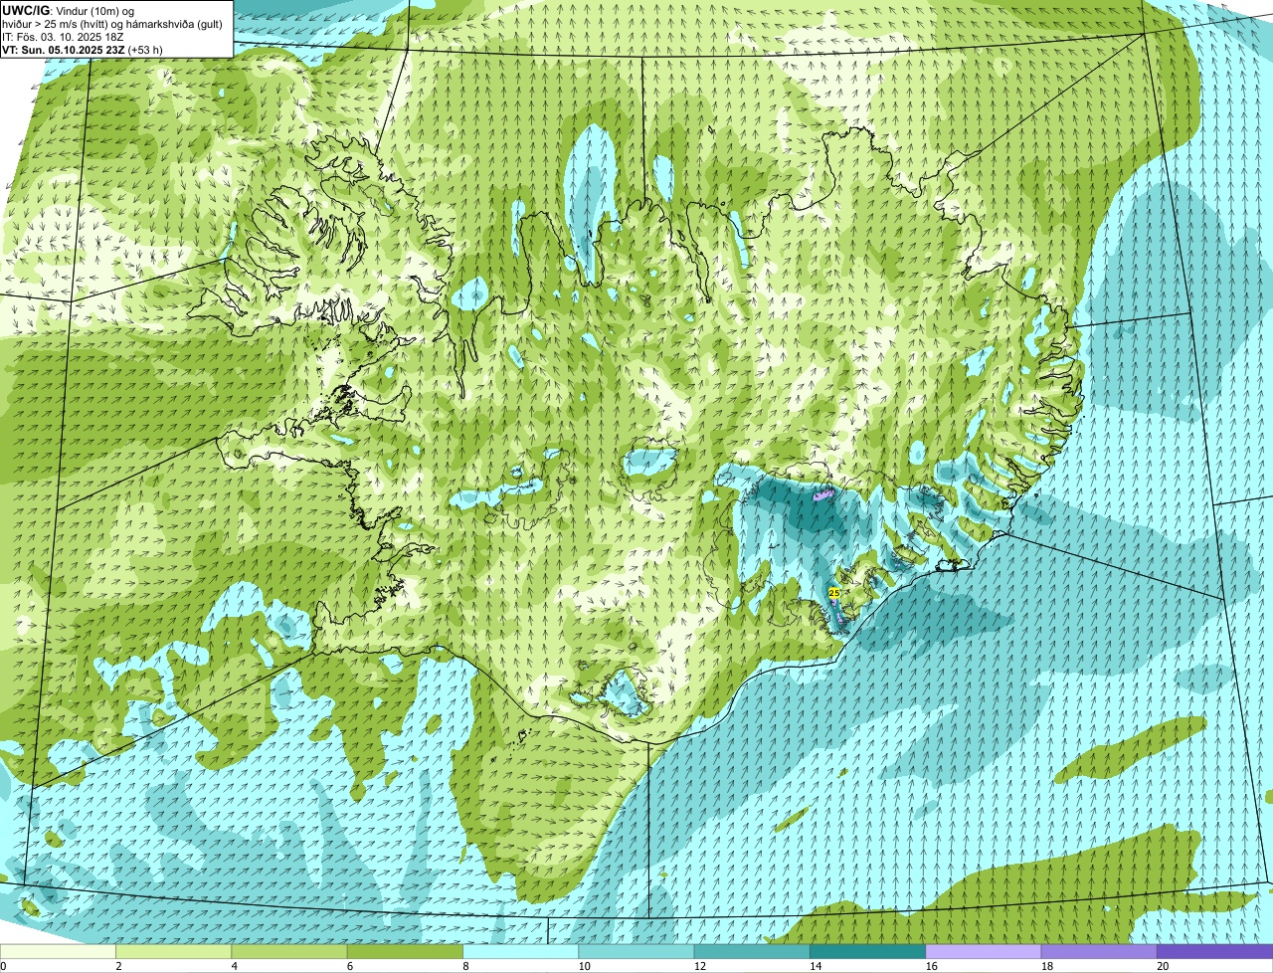Pick the teal 12–14 m/s swatch
1273x973 pixels.
pyautogui.click(x=752, y=951)
